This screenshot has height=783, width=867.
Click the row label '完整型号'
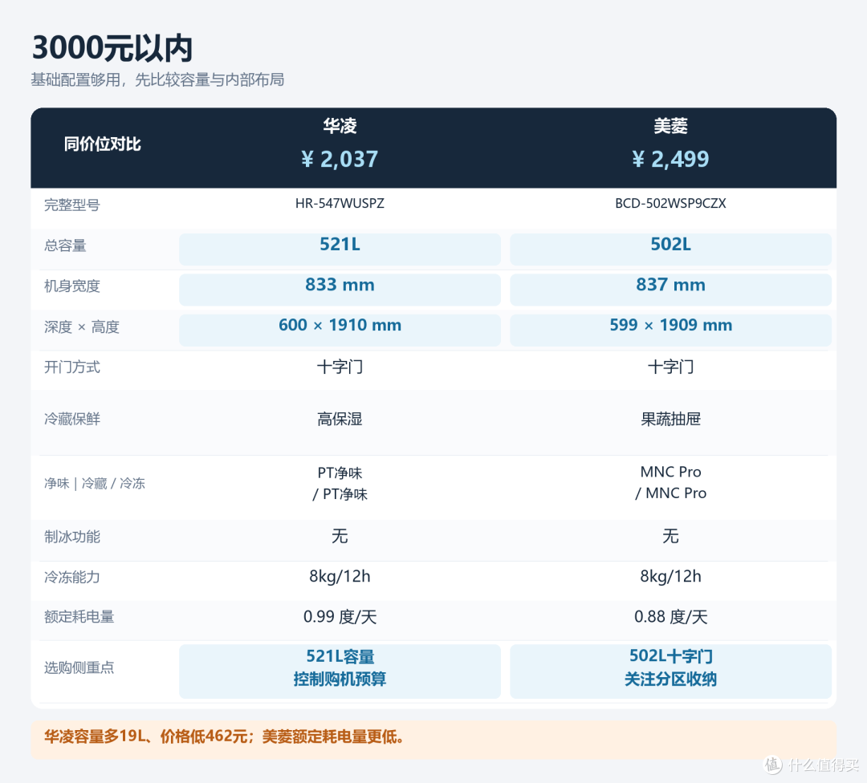point(72,205)
